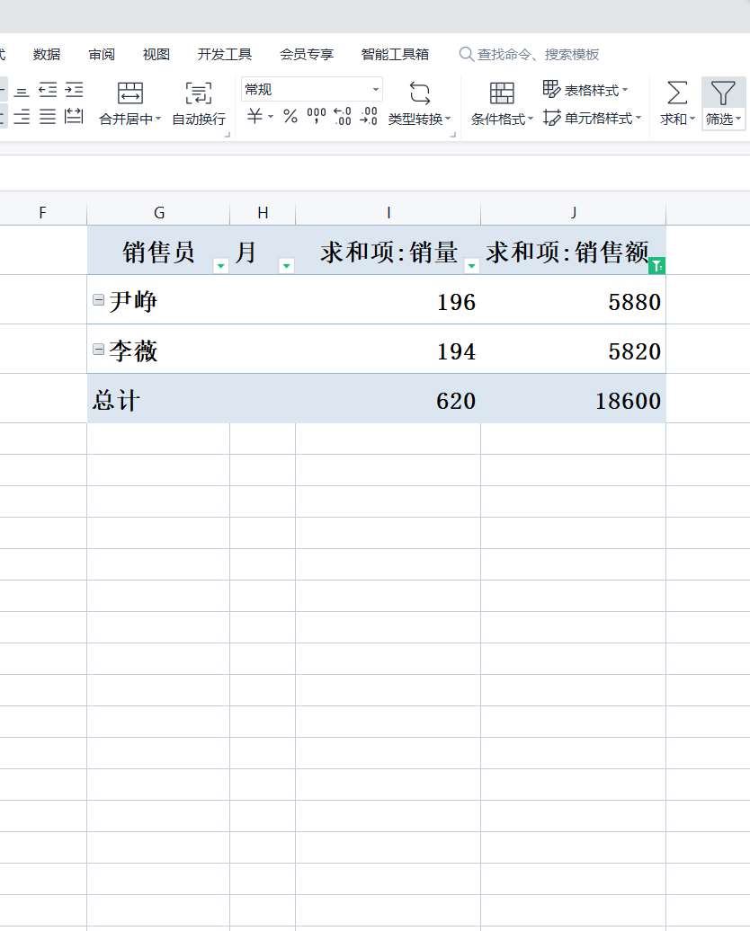Apply the ¥ currency format
This screenshot has height=931, width=750.
coord(255,115)
